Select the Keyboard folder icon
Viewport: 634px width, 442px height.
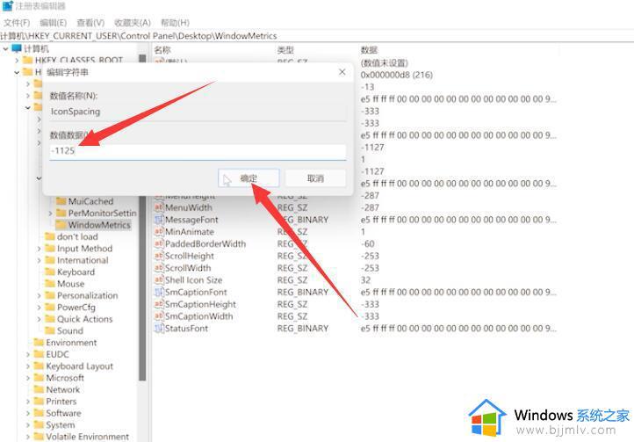pyautogui.click(x=50, y=272)
